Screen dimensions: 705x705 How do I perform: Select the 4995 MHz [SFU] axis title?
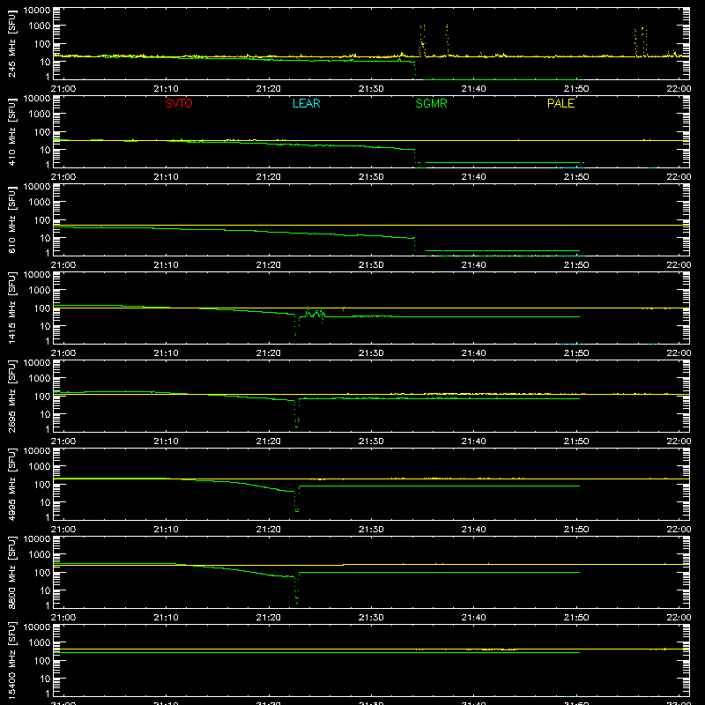(x=12, y=484)
